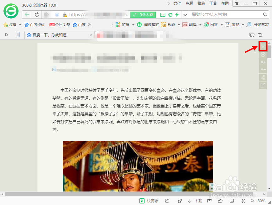Open the 百度经验 bookmark
Viewport: 272px width, 205px height.
[35, 25]
